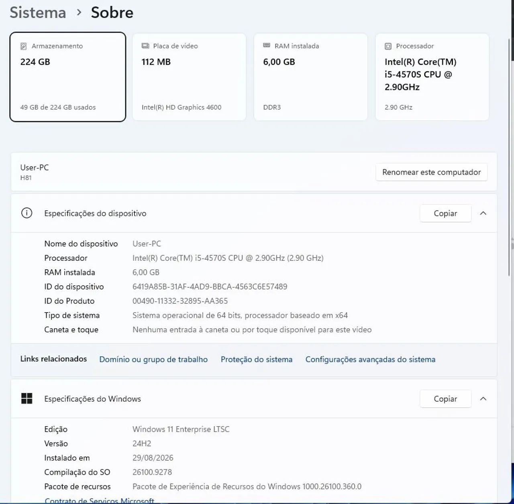The height and width of the screenshot is (504, 514).
Task: Copy the device specifications
Action: (x=445, y=213)
